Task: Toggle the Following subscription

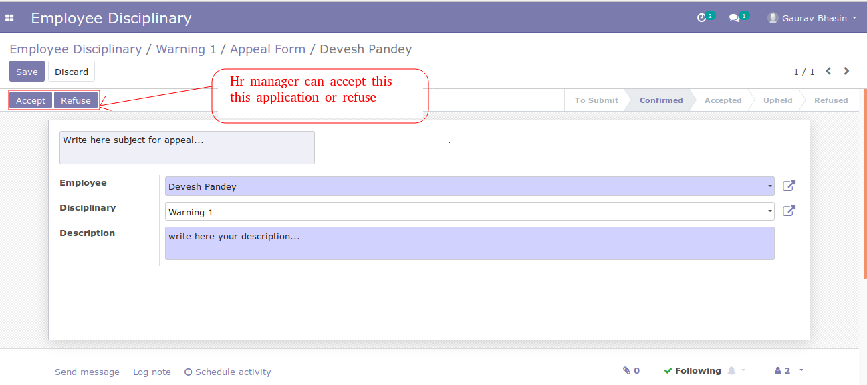Action: [x=693, y=370]
